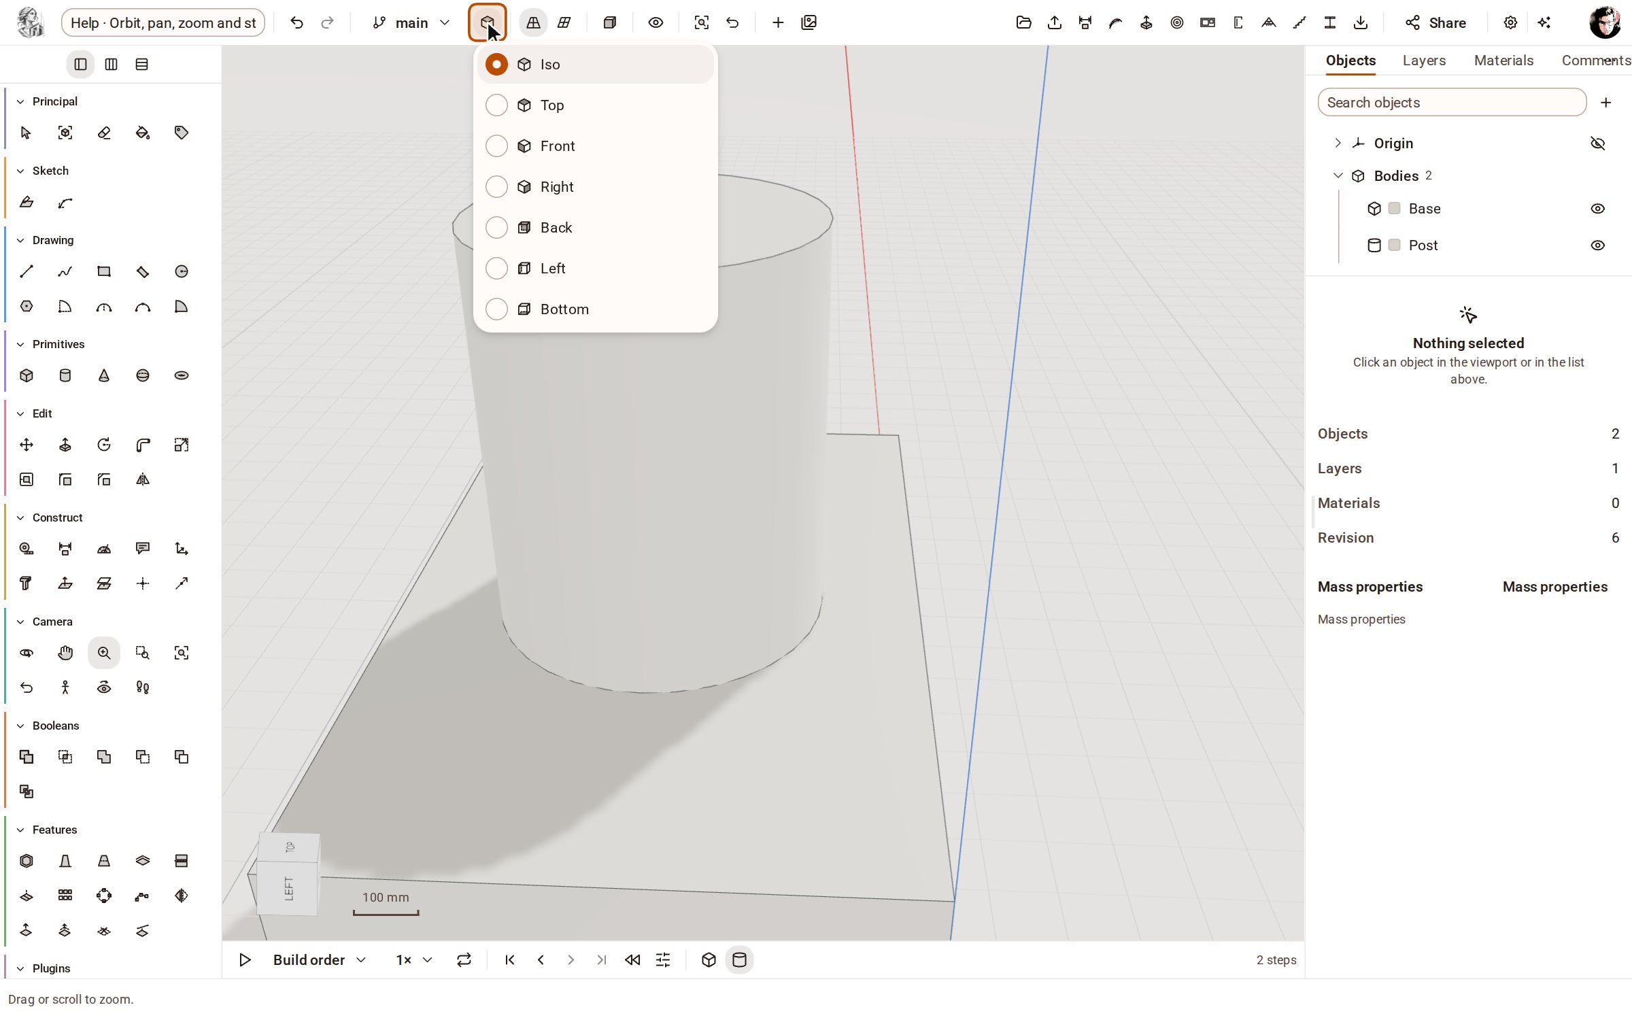Select the Rectangle drawing tool
Image resolution: width=1632 pixels, height=1020 pixels.
(x=104, y=271)
